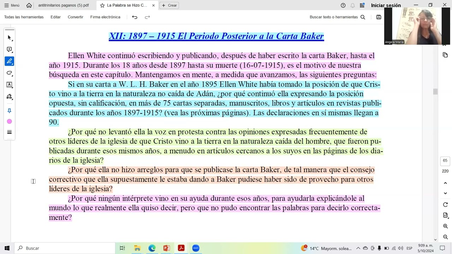Open File Explorer from the taskbar

(x=137, y=248)
